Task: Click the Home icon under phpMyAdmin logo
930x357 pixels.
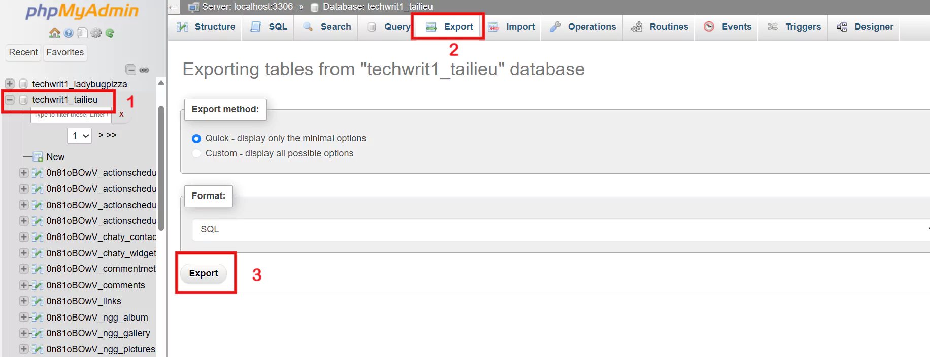Action: point(54,33)
